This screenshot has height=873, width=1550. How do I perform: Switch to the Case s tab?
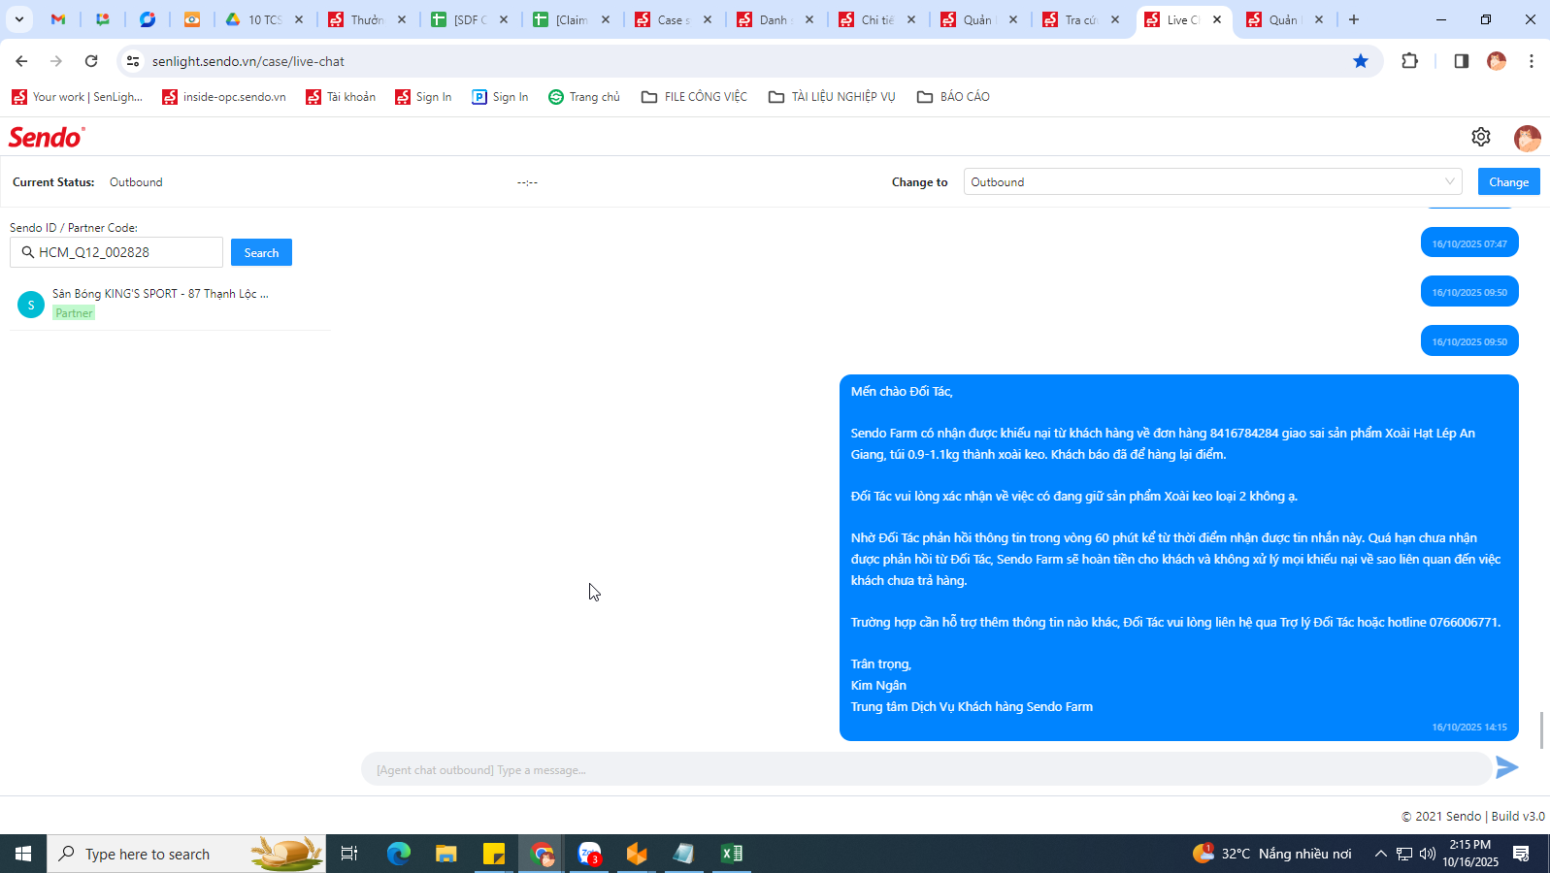[674, 19]
